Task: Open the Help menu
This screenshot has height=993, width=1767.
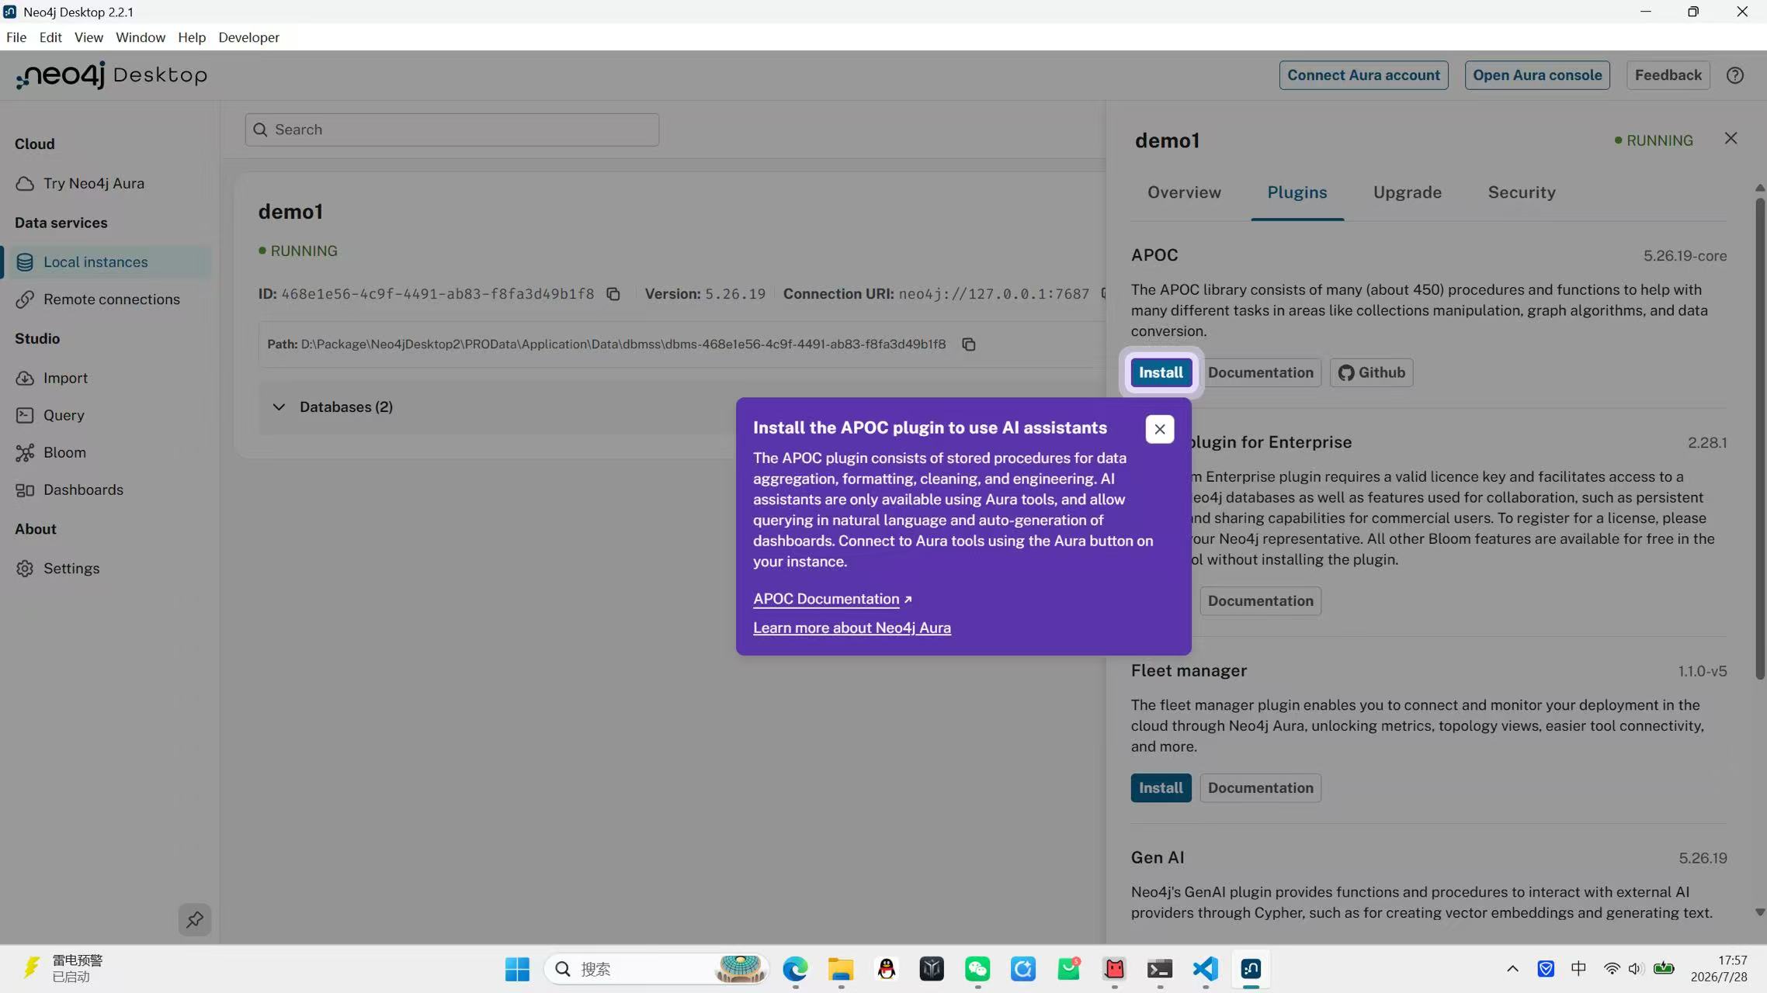Action: click(x=192, y=37)
